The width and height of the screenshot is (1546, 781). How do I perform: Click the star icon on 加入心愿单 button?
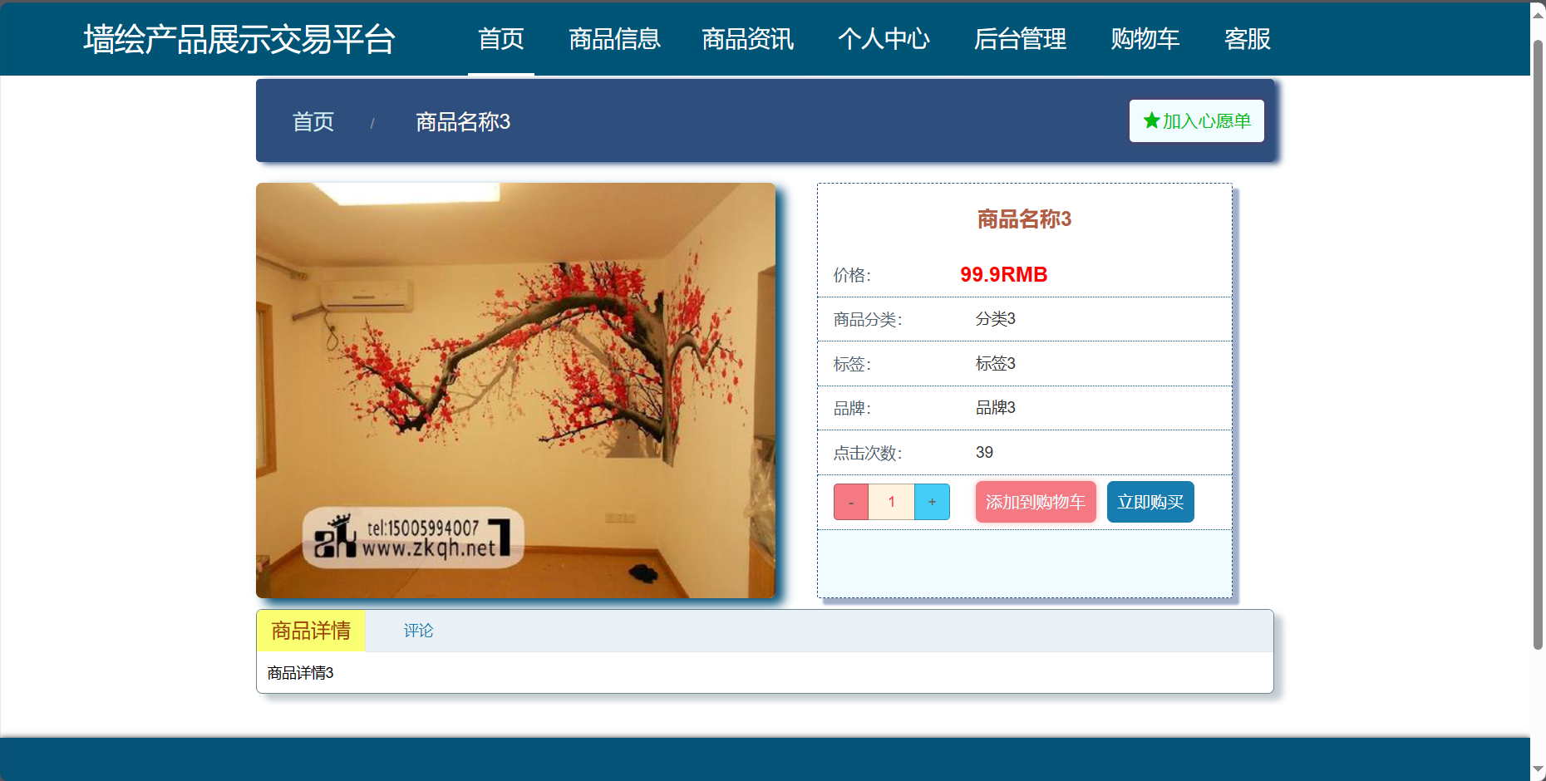point(1151,121)
